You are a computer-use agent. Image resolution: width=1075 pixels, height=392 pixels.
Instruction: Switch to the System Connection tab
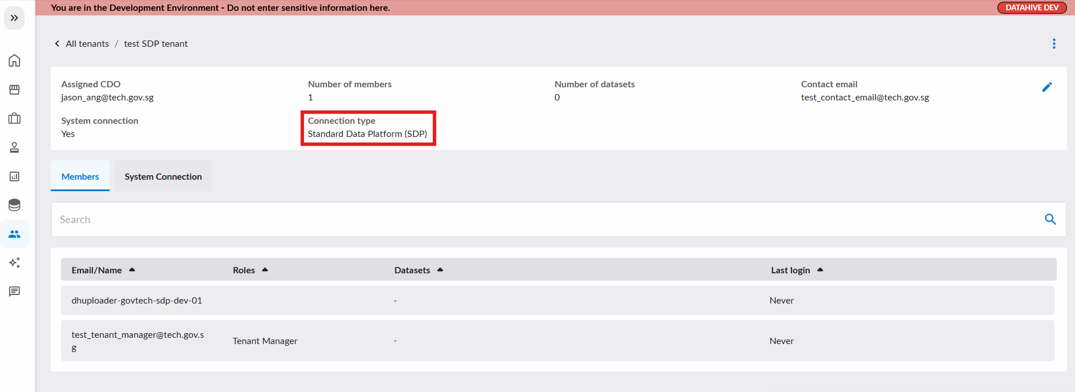163,176
